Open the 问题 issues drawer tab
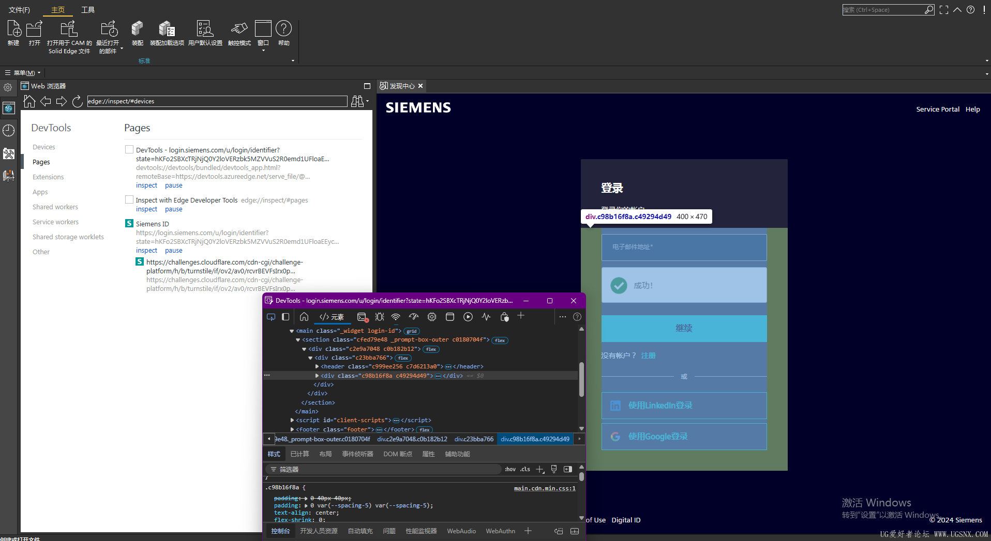Image resolution: width=991 pixels, height=541 pixels. (389, 531)
